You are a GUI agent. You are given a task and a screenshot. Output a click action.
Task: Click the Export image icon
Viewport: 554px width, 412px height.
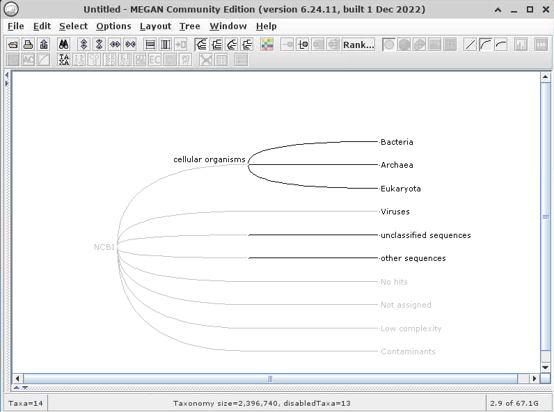click(x=43, y=45)
